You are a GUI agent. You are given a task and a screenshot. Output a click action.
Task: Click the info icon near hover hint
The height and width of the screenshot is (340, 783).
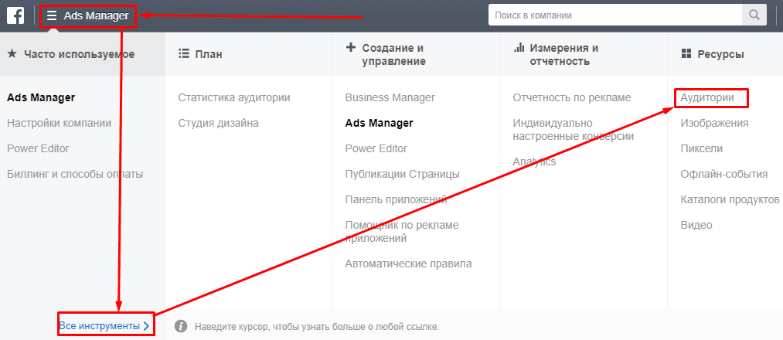pos(181,327)
